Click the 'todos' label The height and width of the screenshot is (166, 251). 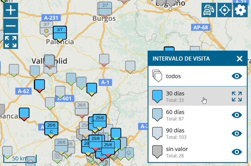point(173,76)
